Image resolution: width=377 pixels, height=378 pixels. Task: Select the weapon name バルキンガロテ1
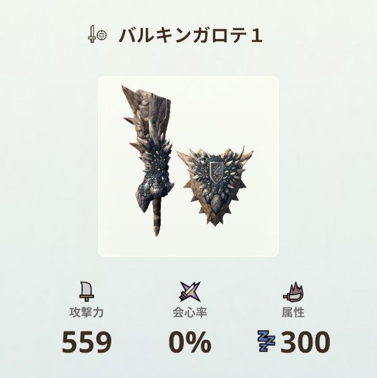[190, 35]
